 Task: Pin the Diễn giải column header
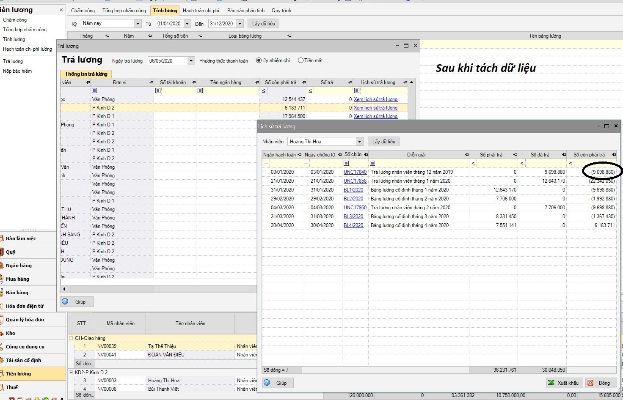[x=467, y=155]
